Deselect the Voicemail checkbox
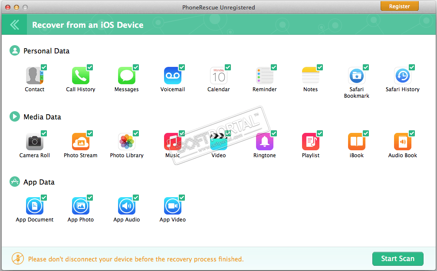The width and height of the screenshot is (437, 271). tap(182, 67)
